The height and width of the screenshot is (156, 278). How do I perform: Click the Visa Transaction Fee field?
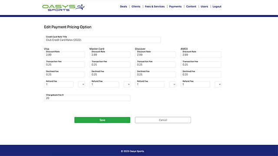(64, 65)
